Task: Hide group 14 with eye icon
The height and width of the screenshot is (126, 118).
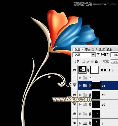Action: pyautogui.click(x=74, y=85)
